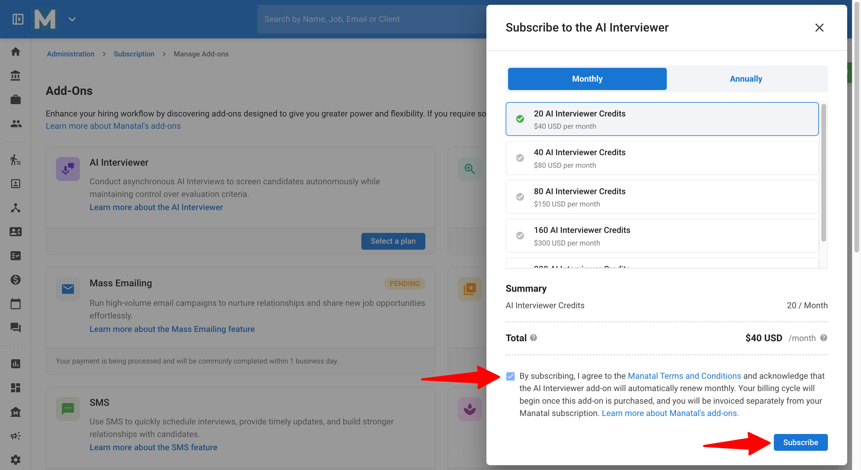Viewport: 861px width, 470px height.
Task: Select the 40 AI Interviewer Credits plan
Action: [662, 158]
